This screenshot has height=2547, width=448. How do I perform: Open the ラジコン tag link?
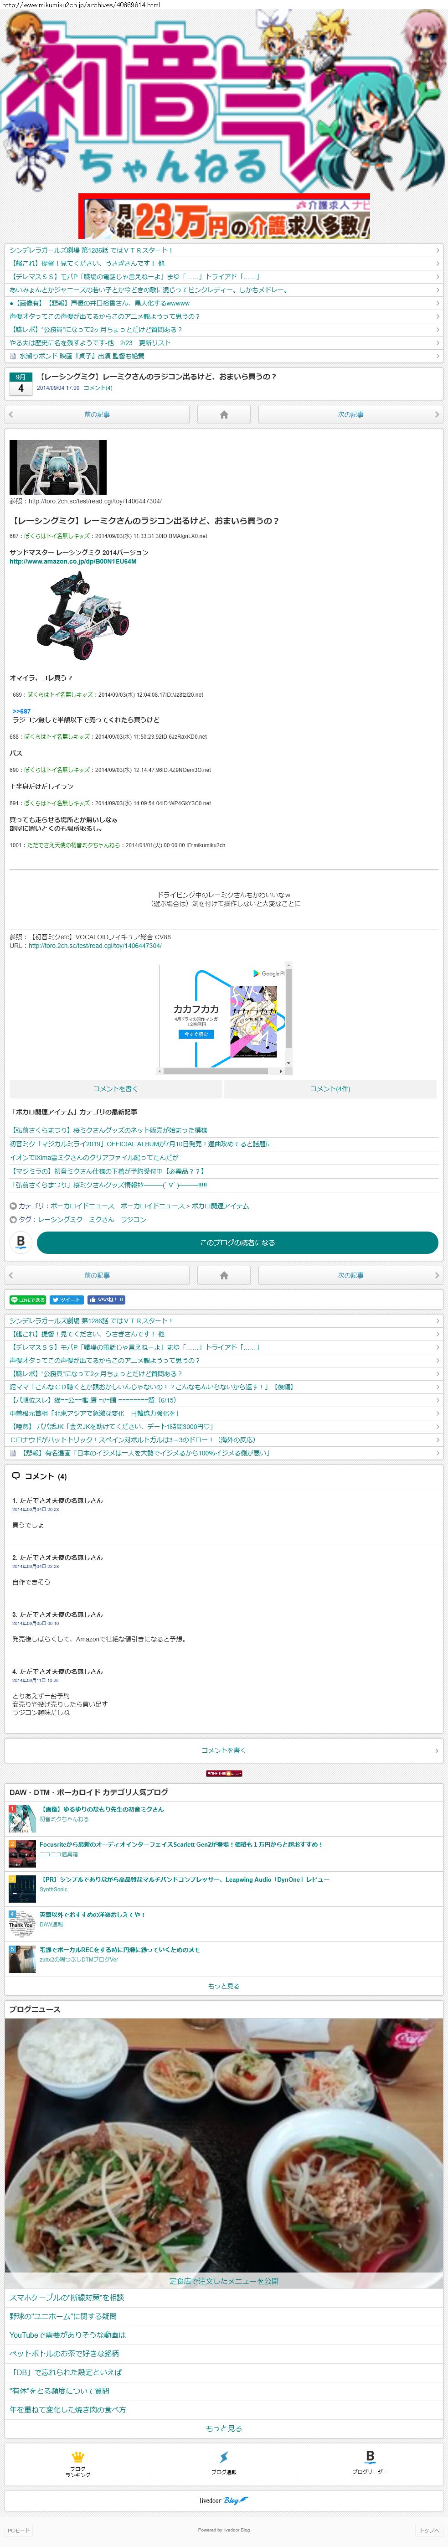pyautogui.click(x=134, y=1220)
